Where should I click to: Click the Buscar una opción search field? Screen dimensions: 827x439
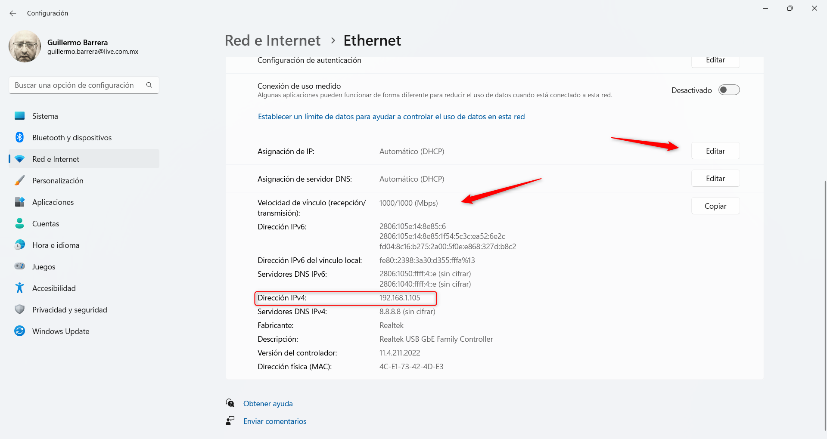coord(78,85)
